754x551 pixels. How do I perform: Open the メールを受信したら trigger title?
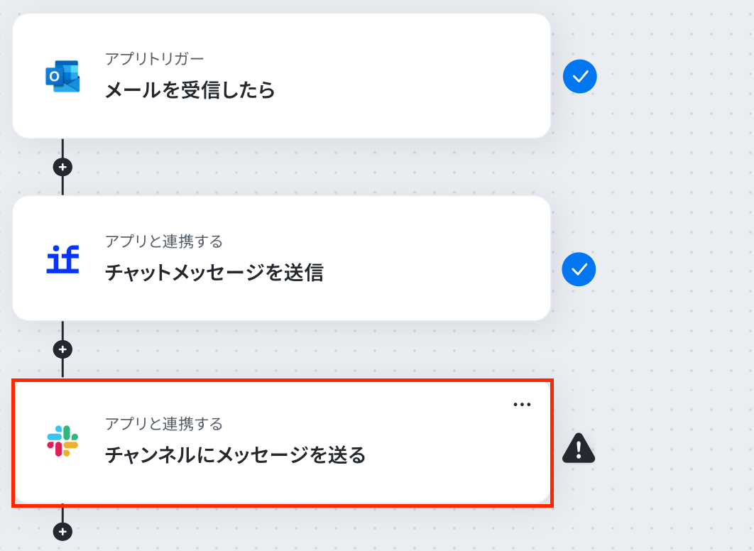point(190,91)
